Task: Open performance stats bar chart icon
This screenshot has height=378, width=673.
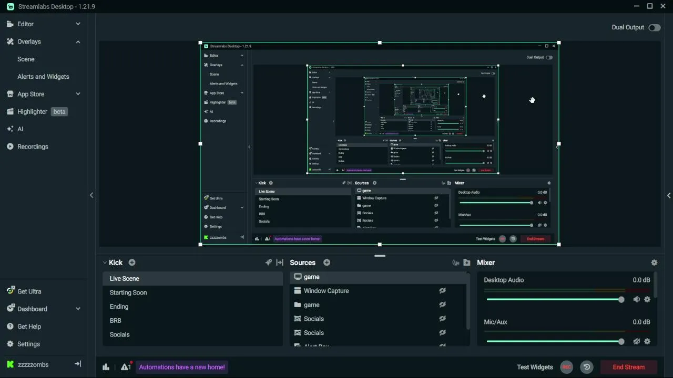Action: point(106,367)
